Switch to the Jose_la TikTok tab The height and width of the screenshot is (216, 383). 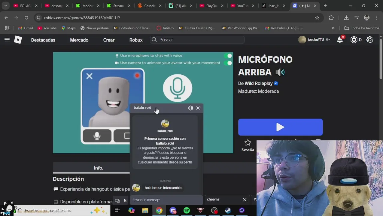click(x=273, y=6)
